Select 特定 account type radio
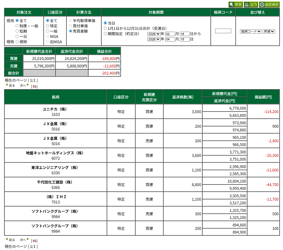The height and width of the screenshot is (250, 283). [x=48, y=26]
